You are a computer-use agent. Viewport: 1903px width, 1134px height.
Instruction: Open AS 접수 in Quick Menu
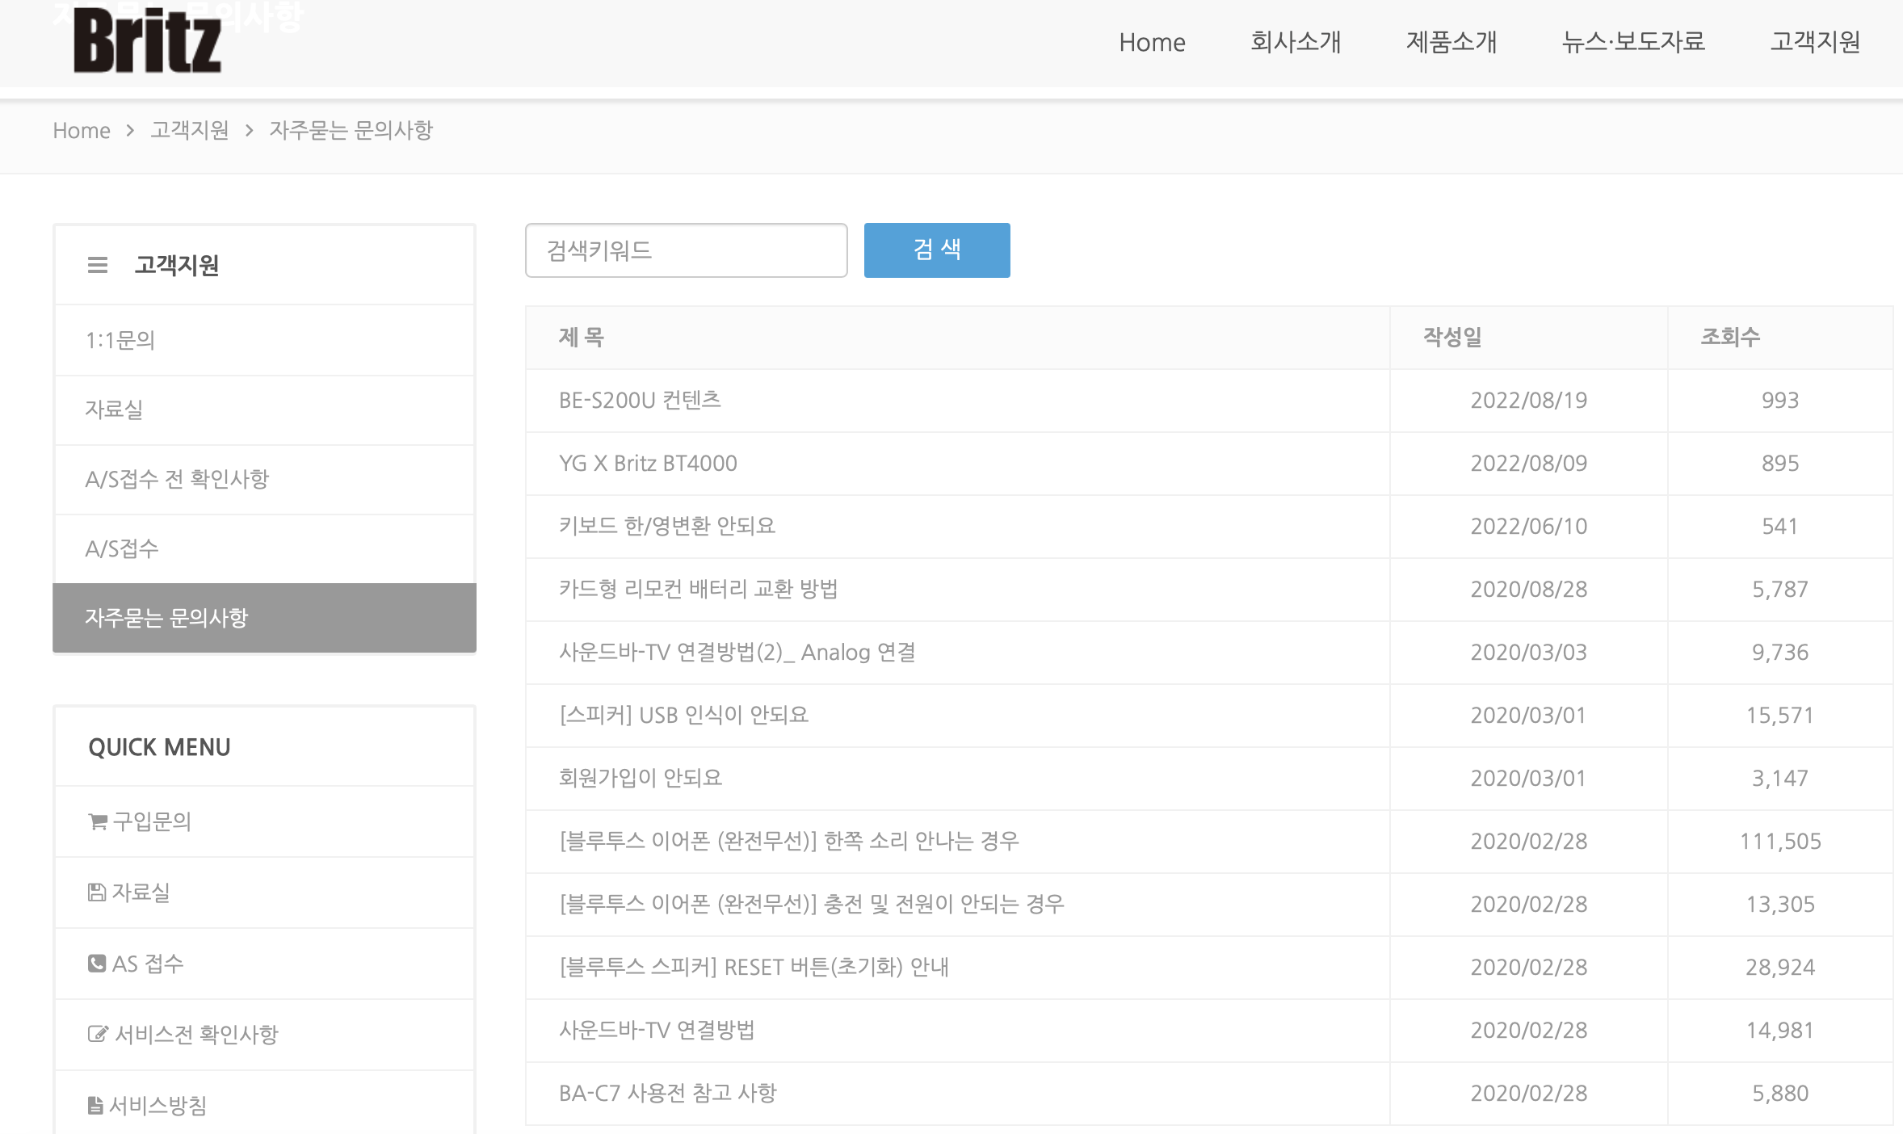[x=148, y=964]
